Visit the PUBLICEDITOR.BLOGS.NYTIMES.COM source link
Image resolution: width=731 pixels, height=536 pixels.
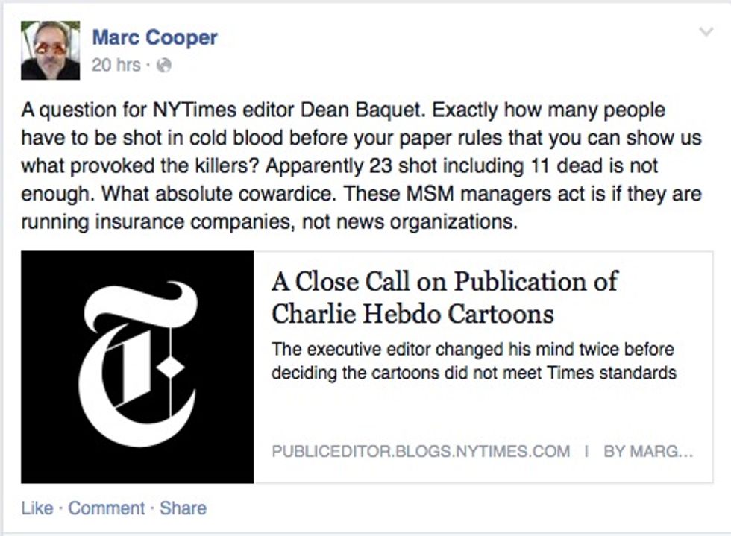pyautogui.click(x=421, y=452)
